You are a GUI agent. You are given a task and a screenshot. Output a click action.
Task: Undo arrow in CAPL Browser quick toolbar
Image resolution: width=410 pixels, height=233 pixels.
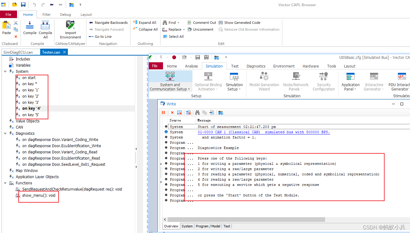(x=34, y=5)
